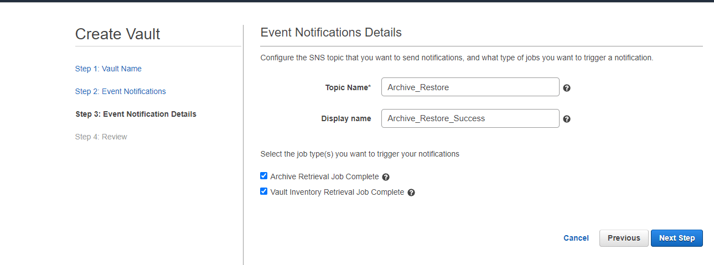Select Step 4: Review in sidebar
714x265 pixels.
coord(101,137)
